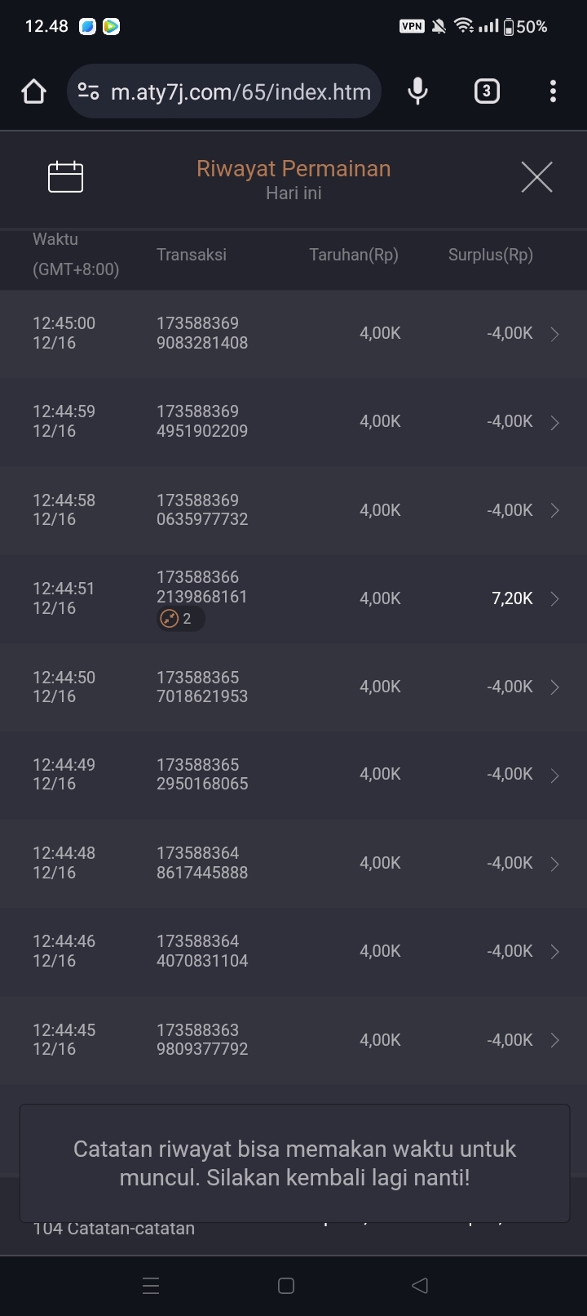Expand the 7,20K surplus row chevron
This screenshot has height=1316, width=587.
[554, 598]
